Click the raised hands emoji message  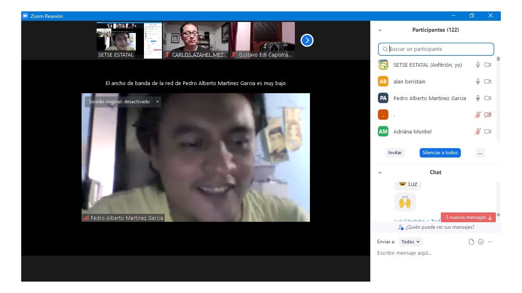pos(405,202)
